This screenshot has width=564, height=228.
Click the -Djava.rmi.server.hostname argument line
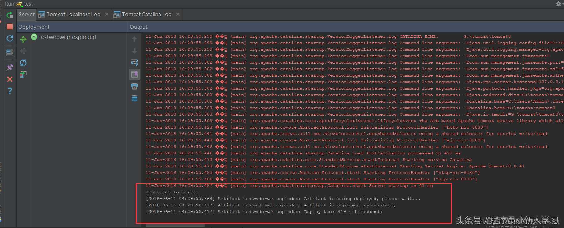pos(354,82)
